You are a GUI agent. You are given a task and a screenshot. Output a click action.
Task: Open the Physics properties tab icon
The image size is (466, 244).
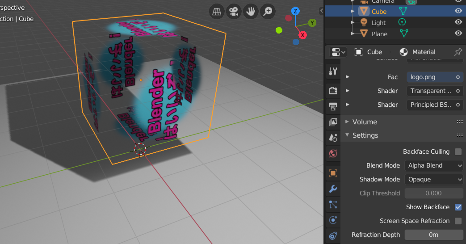point(333,220)
